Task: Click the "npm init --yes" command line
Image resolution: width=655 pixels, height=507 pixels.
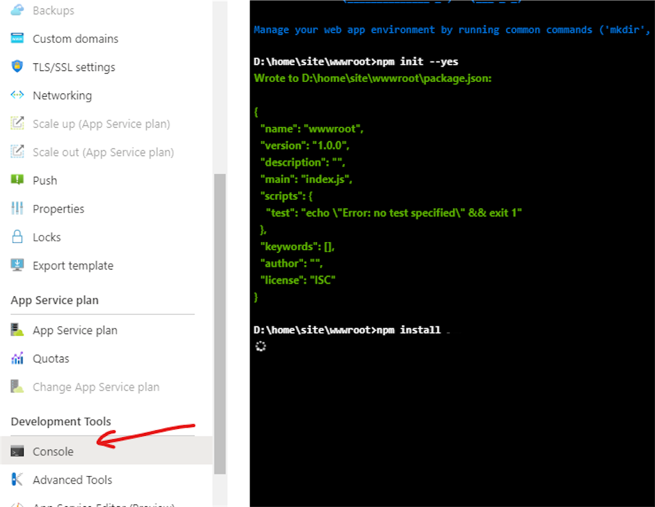Action: [356, 62]
